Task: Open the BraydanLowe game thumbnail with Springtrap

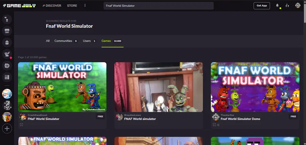Action: tap(159, 87)
